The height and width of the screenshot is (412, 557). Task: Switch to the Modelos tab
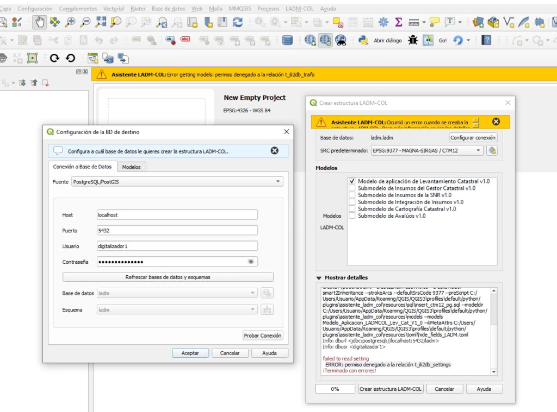click(x=131, y=167)
